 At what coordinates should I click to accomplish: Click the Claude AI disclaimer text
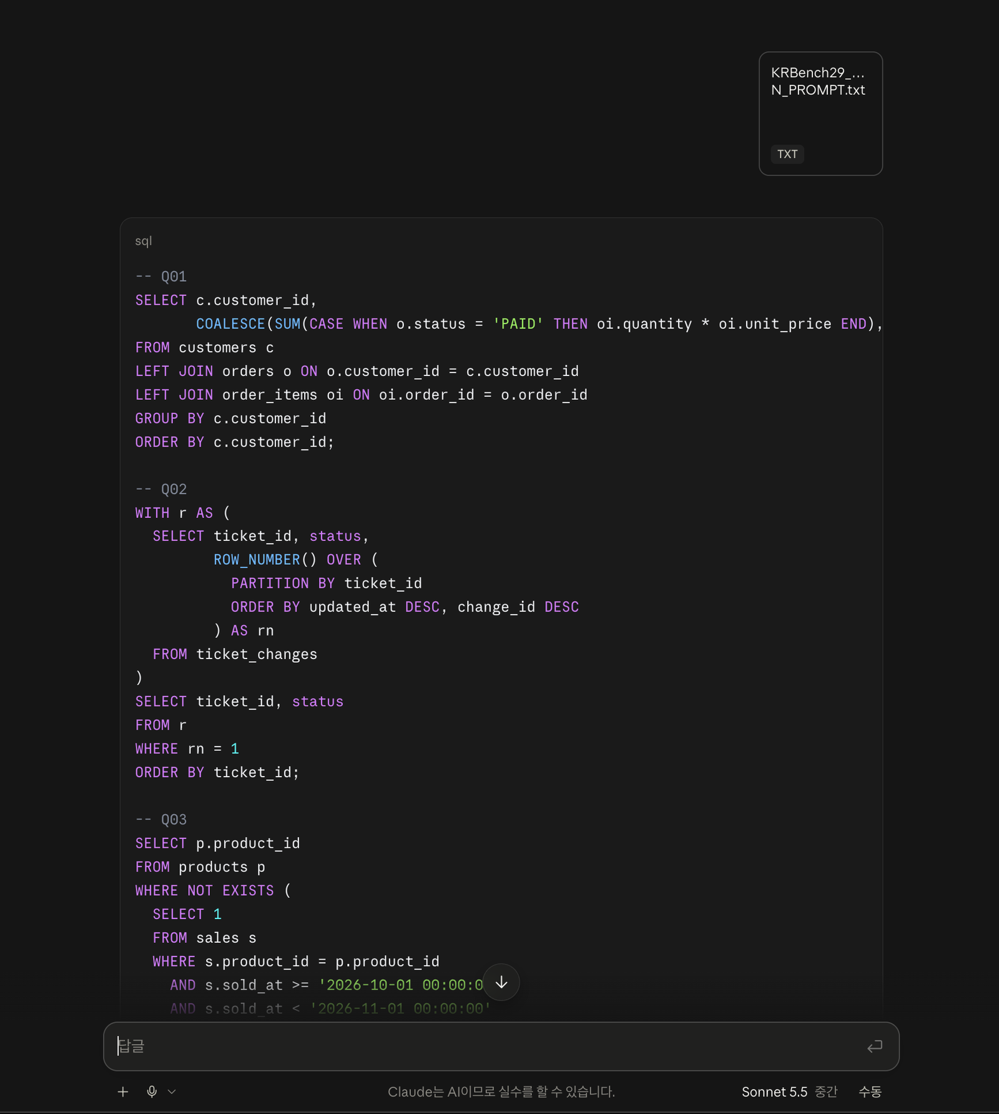point(501,1092)
